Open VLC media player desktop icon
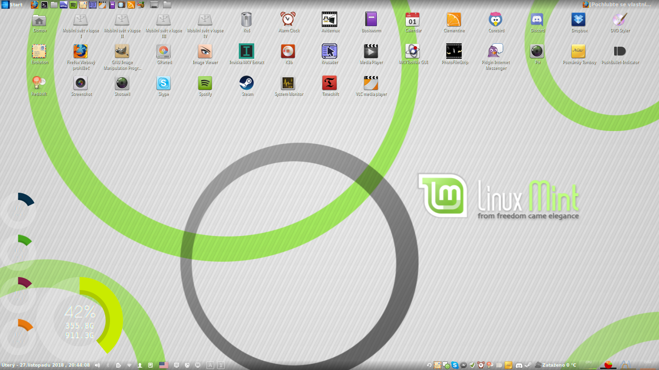659x370 pixels. tap(371, 86)
